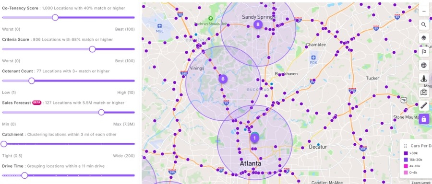This screenshot has height=184, width=432.
Task: Click the Vinings label on map
Action: [x=197, y=68]
